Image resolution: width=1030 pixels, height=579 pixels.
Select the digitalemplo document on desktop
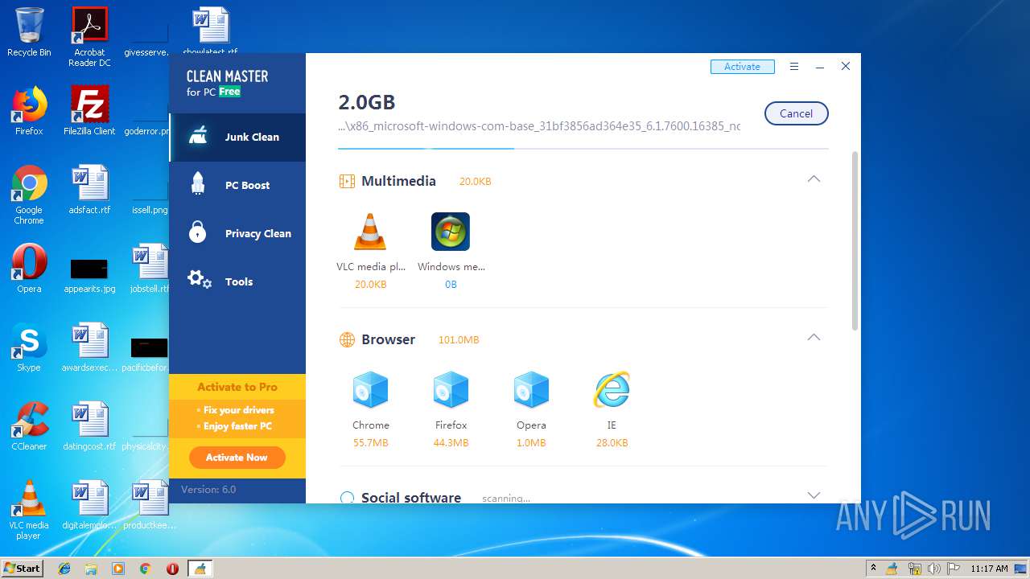pos(89,505)
